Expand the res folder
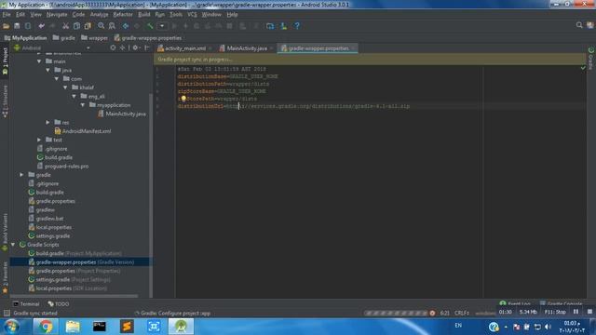This screenshot has width=596, height=335. coord(47,122)
